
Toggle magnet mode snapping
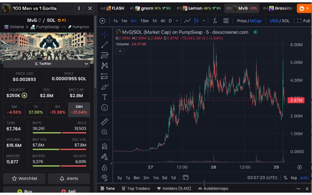pos(105,147)
